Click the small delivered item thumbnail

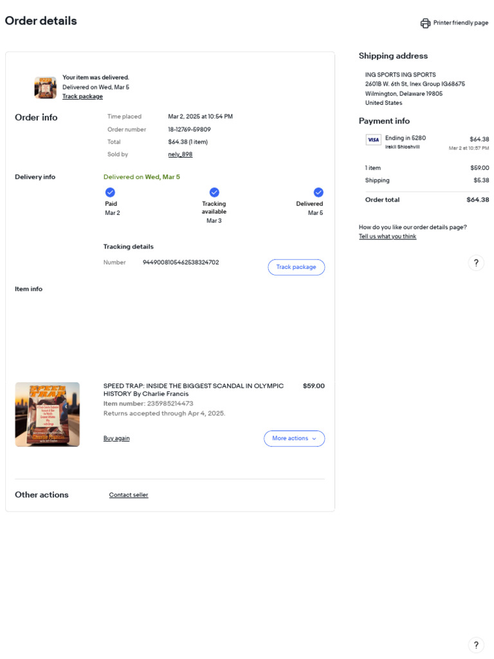(x=46, y=88)
